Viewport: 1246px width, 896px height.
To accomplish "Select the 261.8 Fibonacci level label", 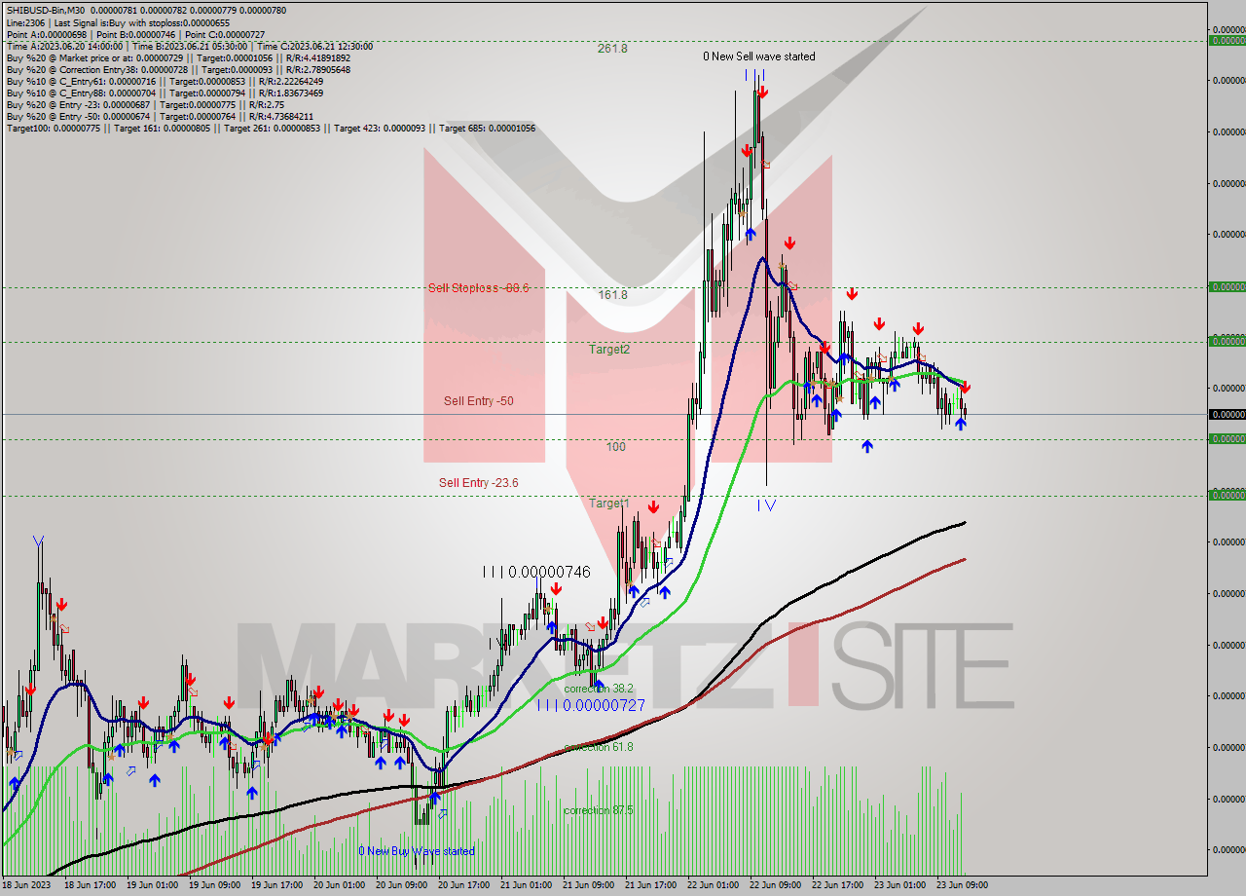I will tap(612, 48).
